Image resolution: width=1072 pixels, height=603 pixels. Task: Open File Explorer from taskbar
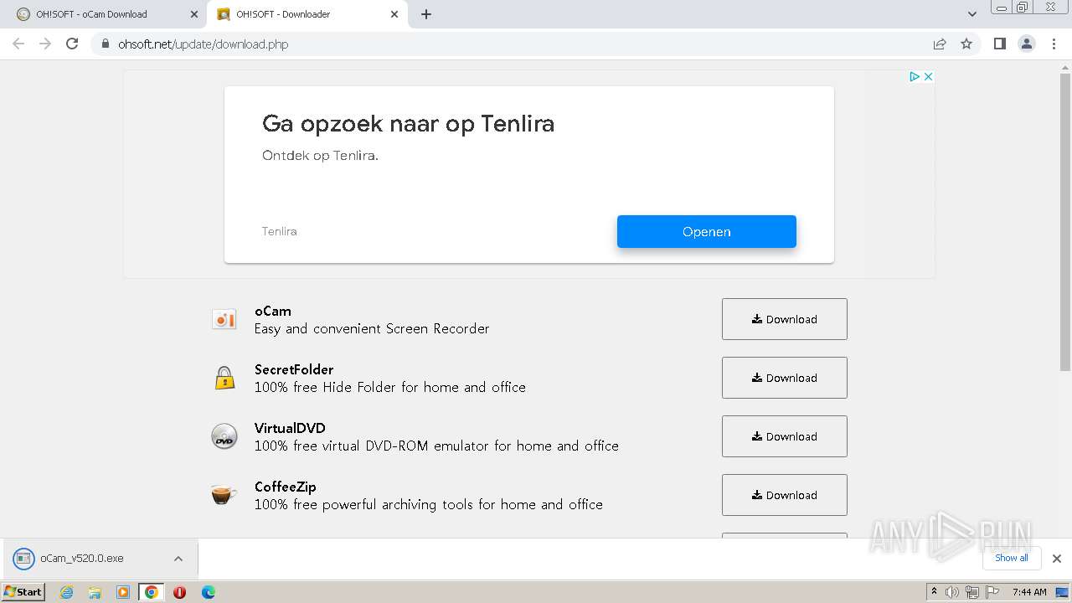pyautogui.click(x=95, y=592)
